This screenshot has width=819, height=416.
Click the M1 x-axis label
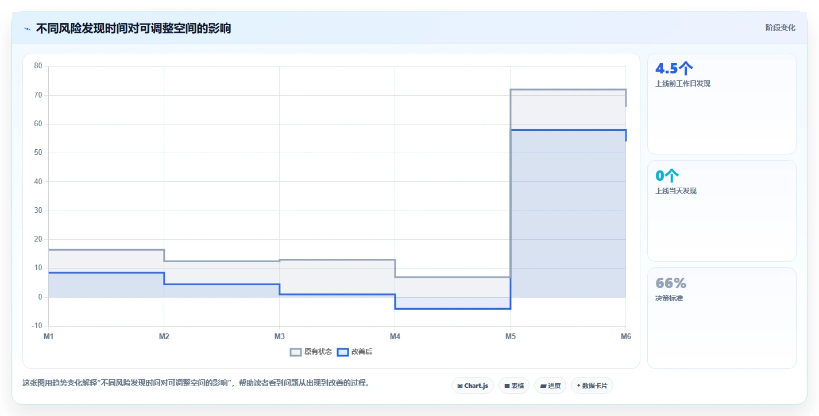(49, 336)
